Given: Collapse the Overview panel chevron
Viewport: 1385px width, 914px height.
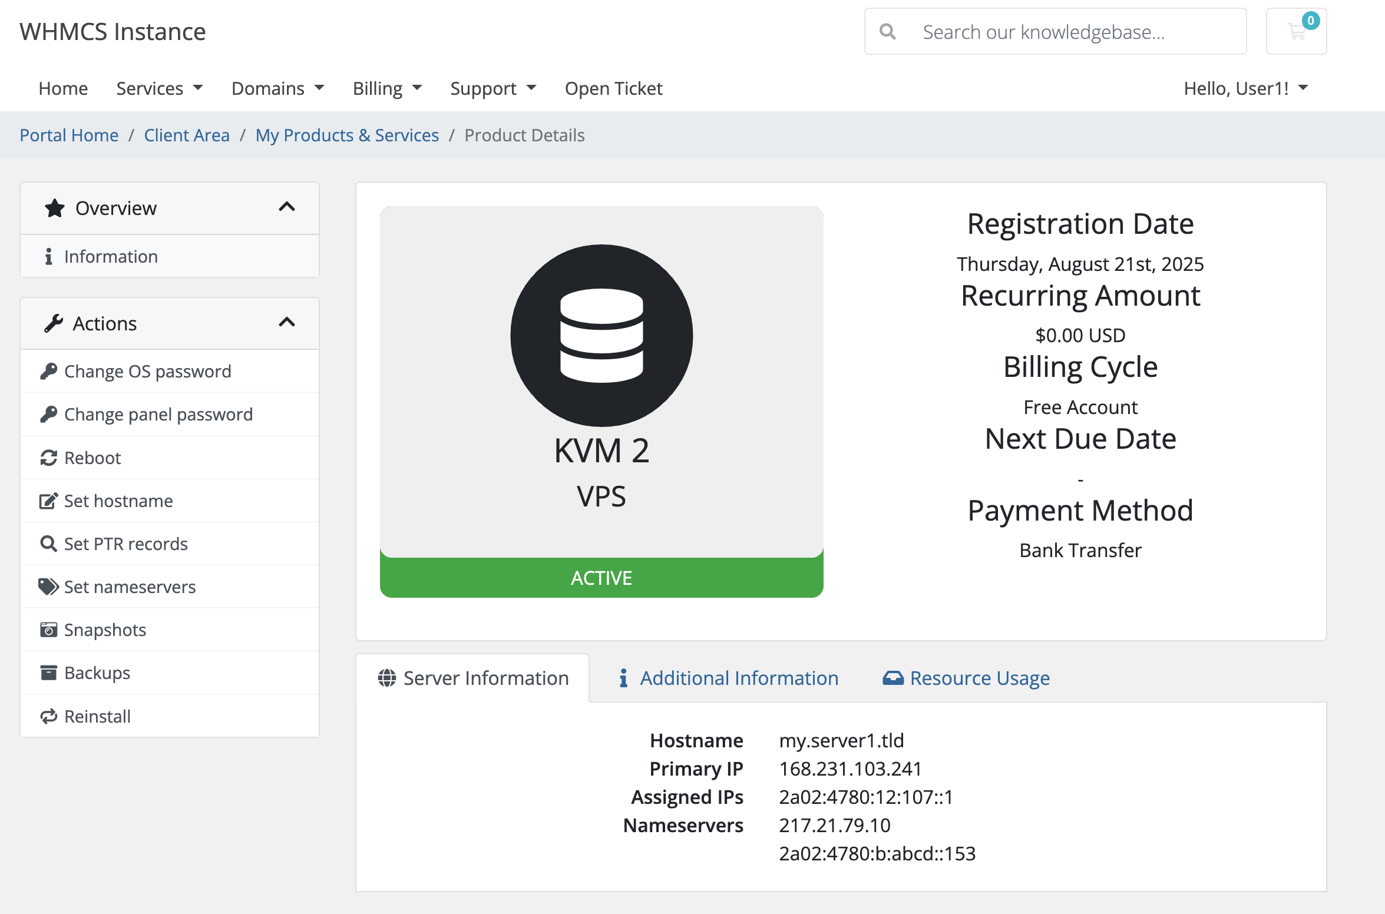Looking at the screenshot, I should point(287,207).
